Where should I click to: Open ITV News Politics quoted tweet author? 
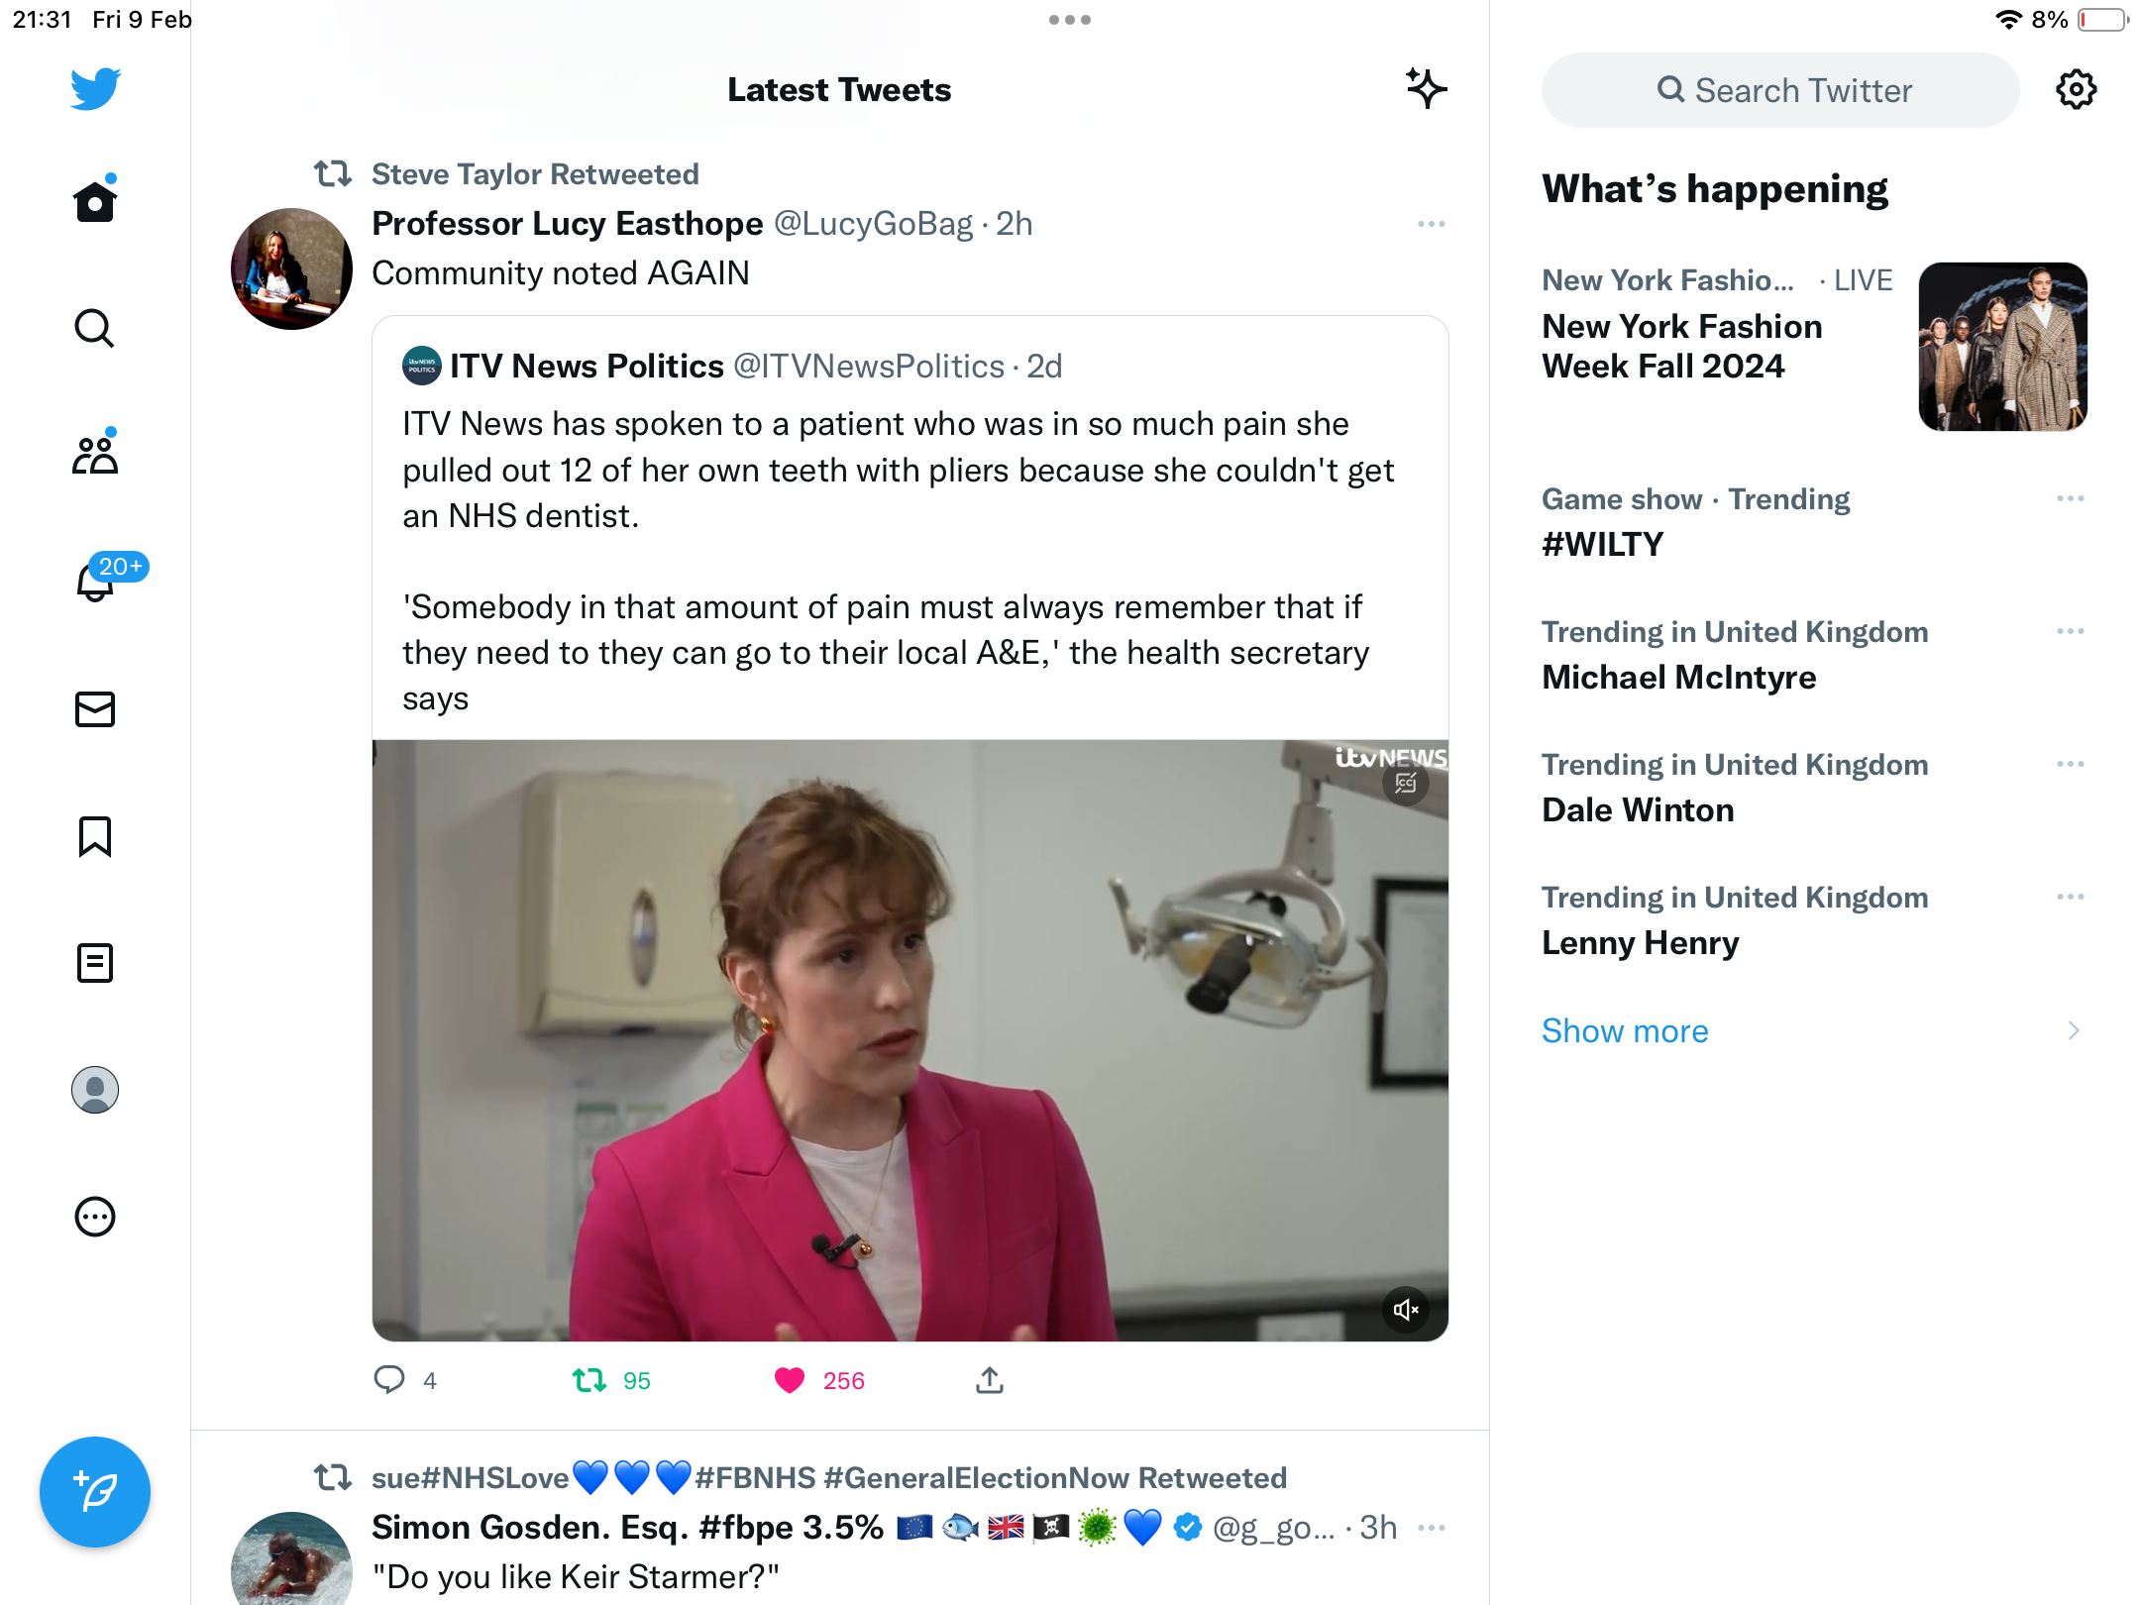(x=587, y=367)
